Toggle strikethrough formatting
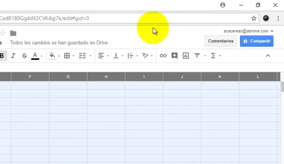The height and width of the screenshot is (164, 284). 24,56
